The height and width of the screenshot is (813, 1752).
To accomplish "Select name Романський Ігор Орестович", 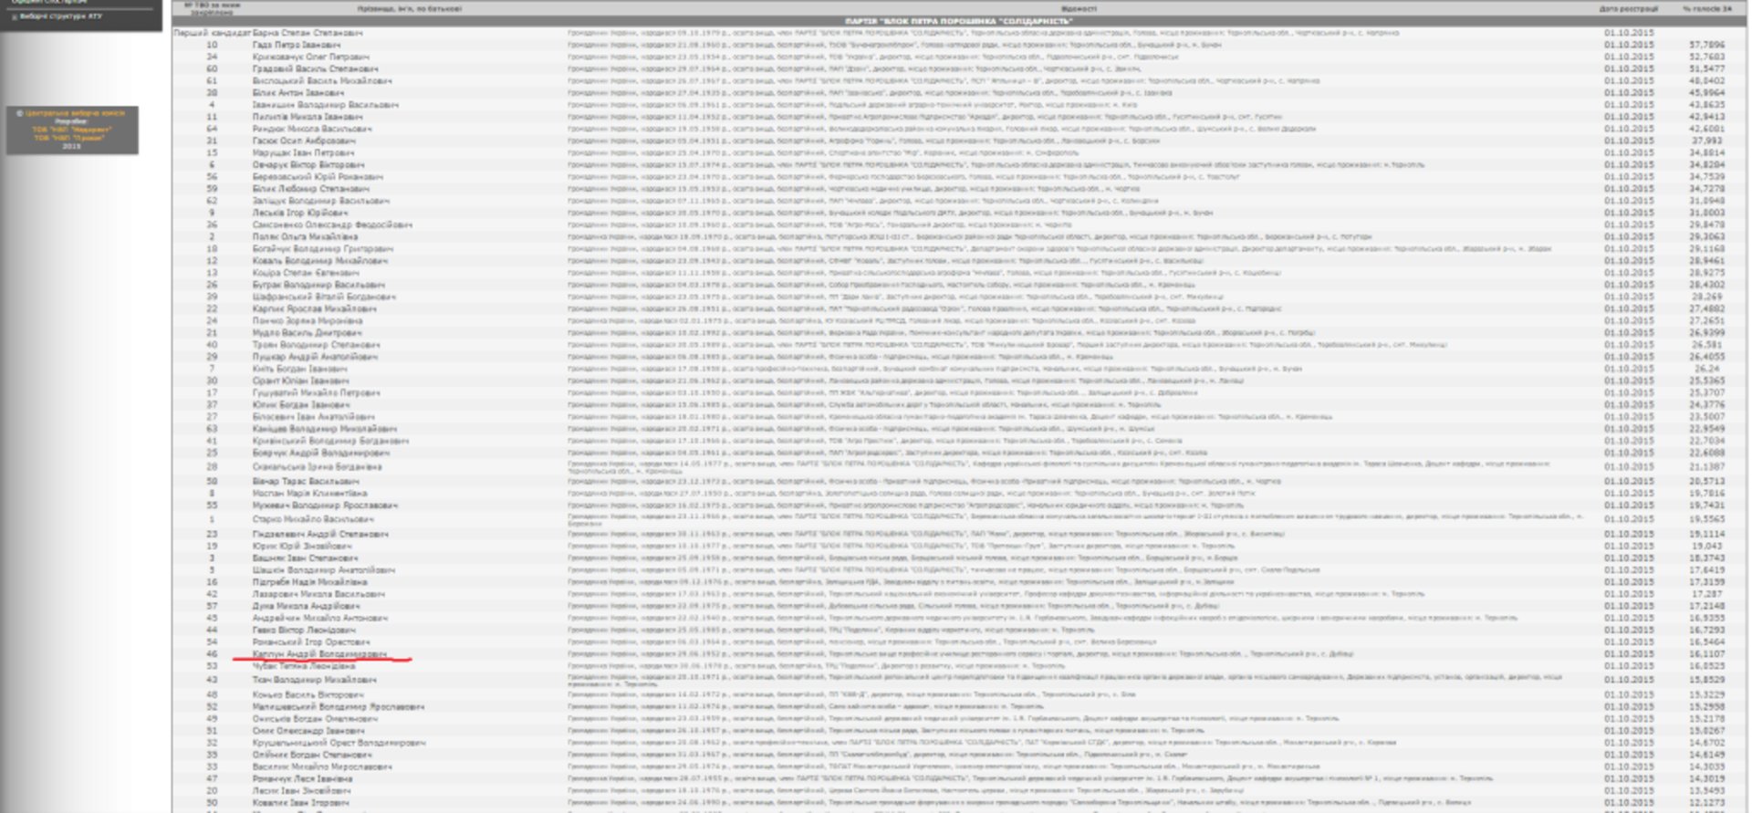I will 311,642.
